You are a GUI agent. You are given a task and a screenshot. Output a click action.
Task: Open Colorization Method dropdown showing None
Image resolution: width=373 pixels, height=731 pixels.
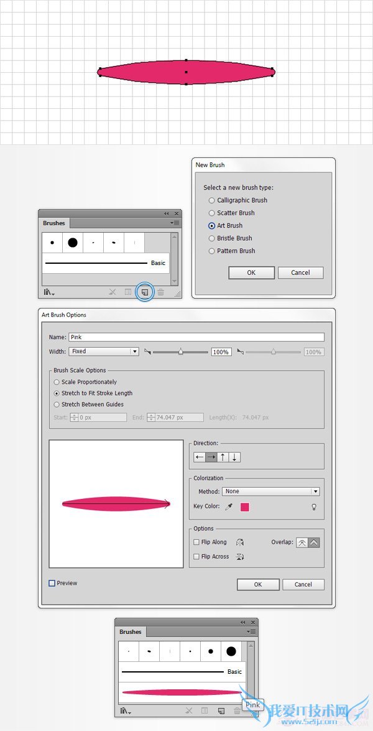click(271, 491)
